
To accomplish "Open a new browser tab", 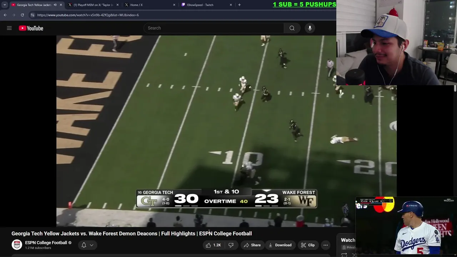I will tap(239, 5).
